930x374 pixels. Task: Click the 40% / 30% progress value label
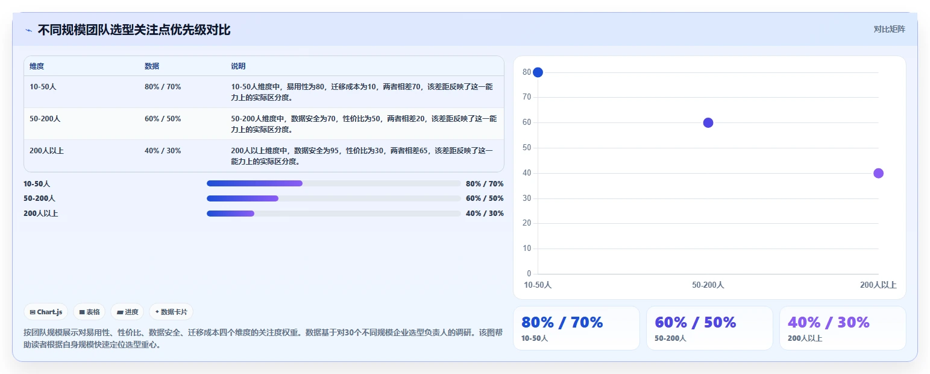tap(485, 214)
